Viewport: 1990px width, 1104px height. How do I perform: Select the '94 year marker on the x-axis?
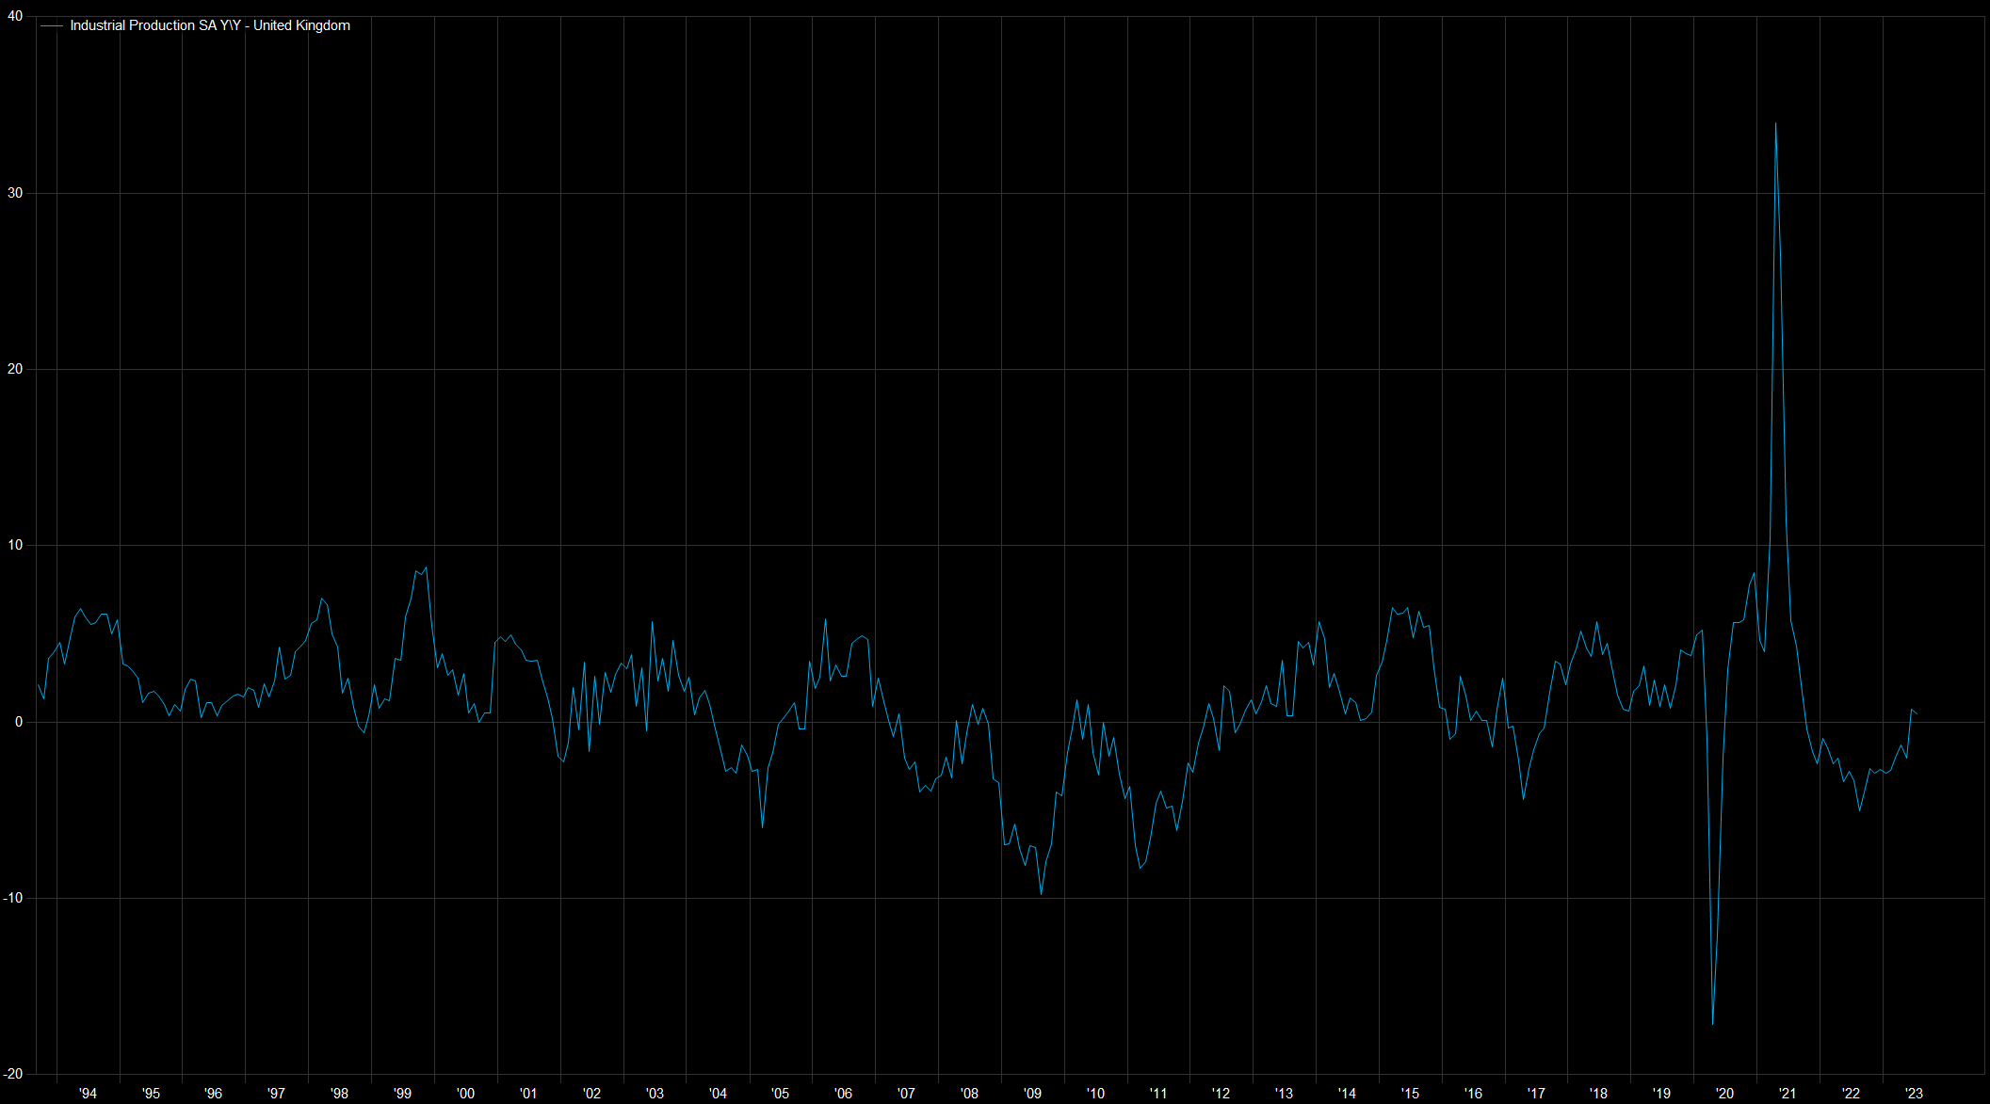pyautogui.click(x=88, y=1093)
